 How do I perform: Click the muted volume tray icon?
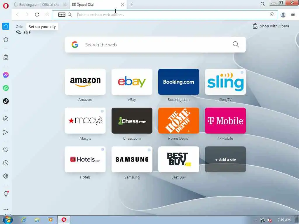click(269, 220)
